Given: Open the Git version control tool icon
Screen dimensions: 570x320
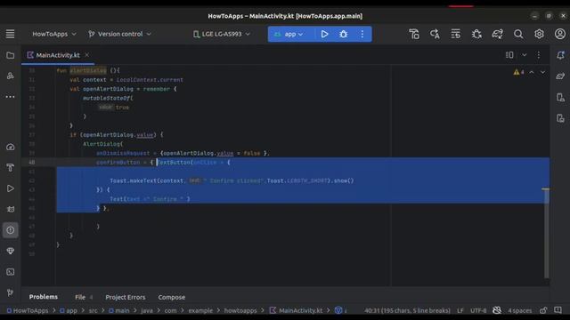Looking at the screenshot, I should tap(10, 292).
